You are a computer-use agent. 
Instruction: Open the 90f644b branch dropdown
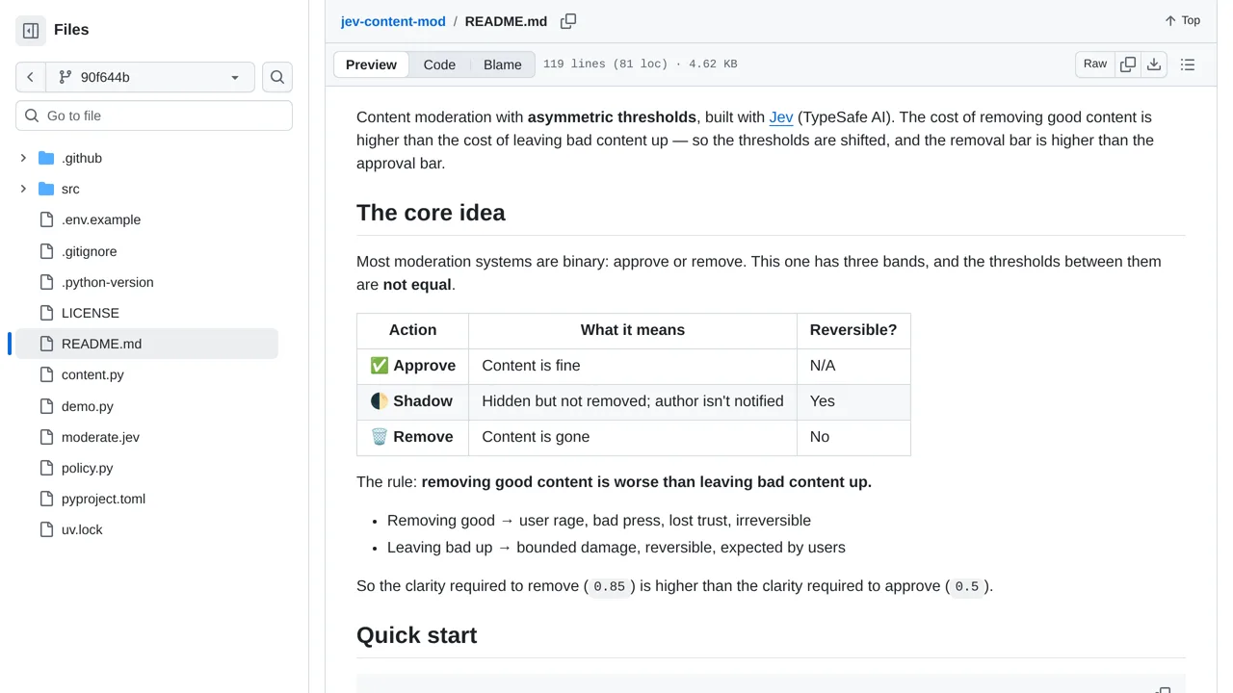[149, 77]
